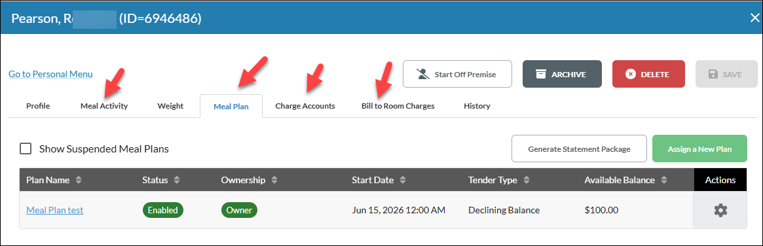The height and width of the screenshot is (246, 763).
Task: Sort by the Plan Name arrows
Action: click(79, 180)
